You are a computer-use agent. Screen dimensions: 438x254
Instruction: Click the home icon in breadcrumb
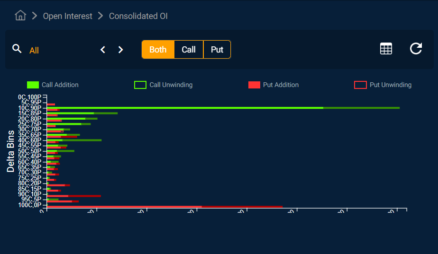[20, 16]
